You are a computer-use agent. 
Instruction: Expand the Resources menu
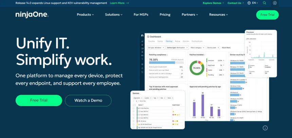[218, 15]
